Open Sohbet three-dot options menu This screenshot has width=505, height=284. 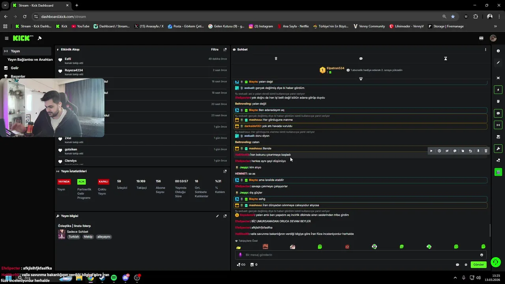[485, 50]
